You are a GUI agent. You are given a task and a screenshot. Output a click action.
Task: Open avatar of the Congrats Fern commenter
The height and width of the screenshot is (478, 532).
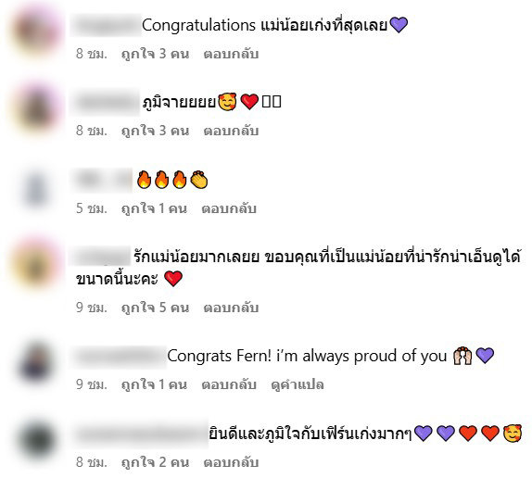tap(37, 363)
